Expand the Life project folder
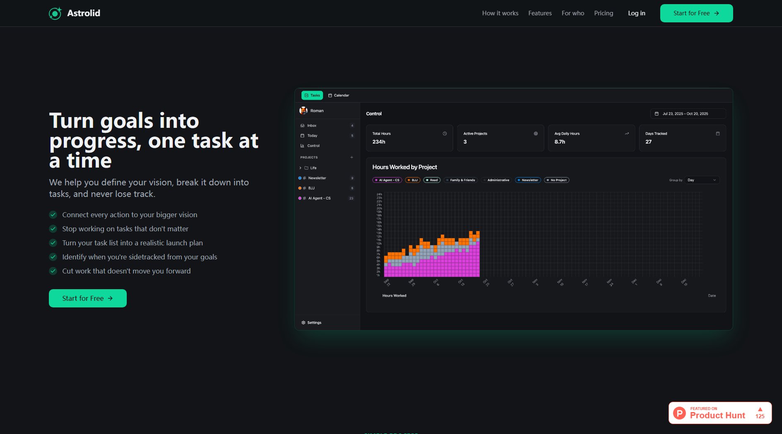The height and width of the screenshot is (434, 782). (300, 168)
